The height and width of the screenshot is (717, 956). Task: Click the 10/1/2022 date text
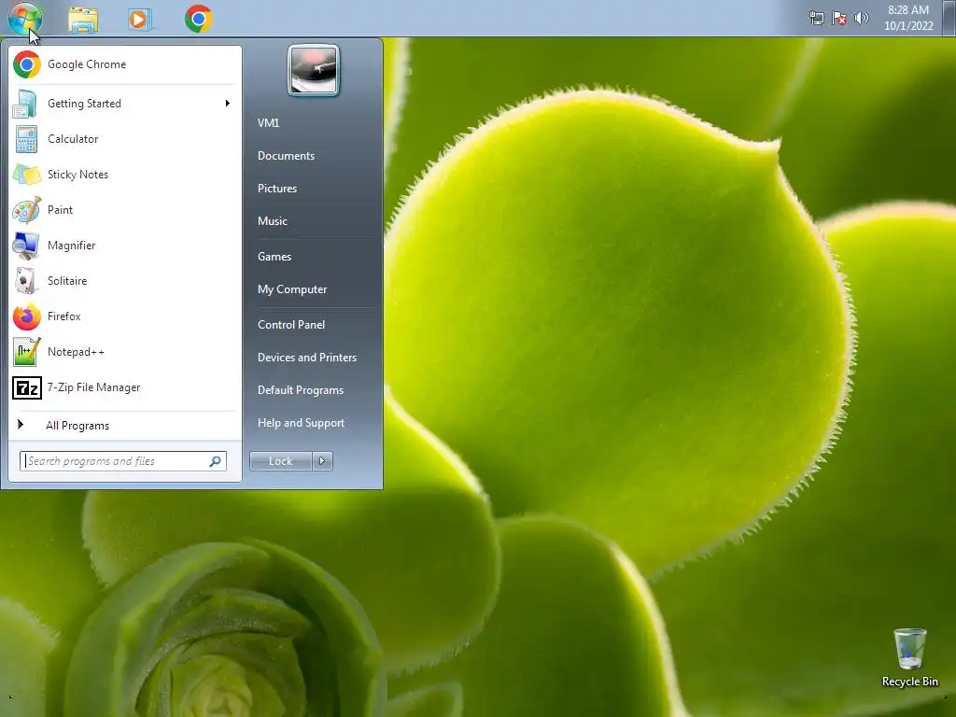click(x=908, y=26)
